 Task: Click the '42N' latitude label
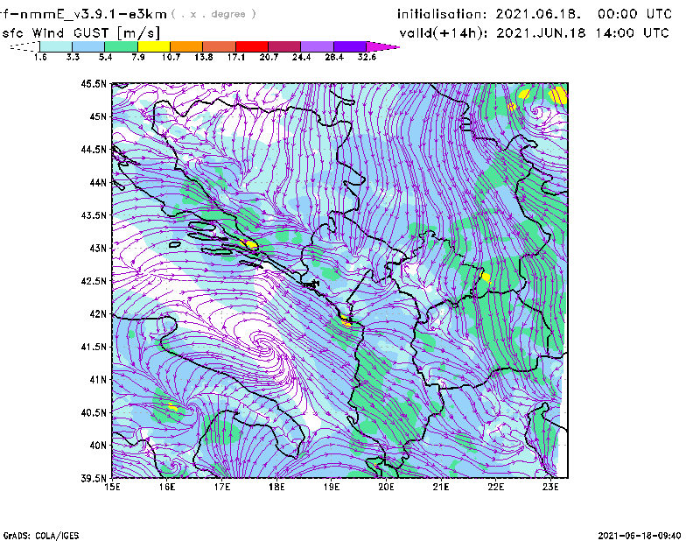click(98, 314)
